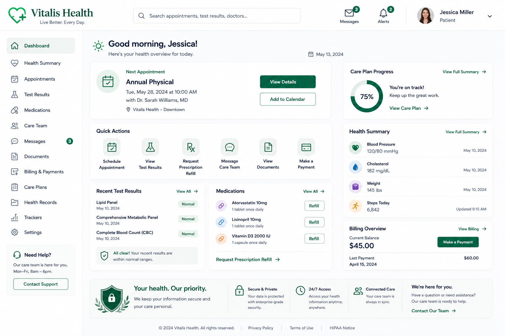
Task: Click Request Prescription Refill link under Medications
Action: coord(248,260)
